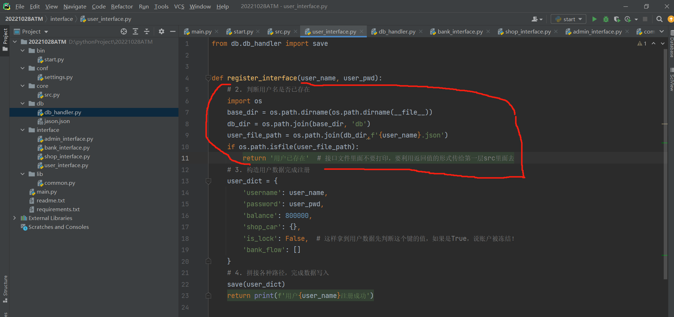Click the Debug bug icon
Viewport: 674px width, 317px height.
606,19
